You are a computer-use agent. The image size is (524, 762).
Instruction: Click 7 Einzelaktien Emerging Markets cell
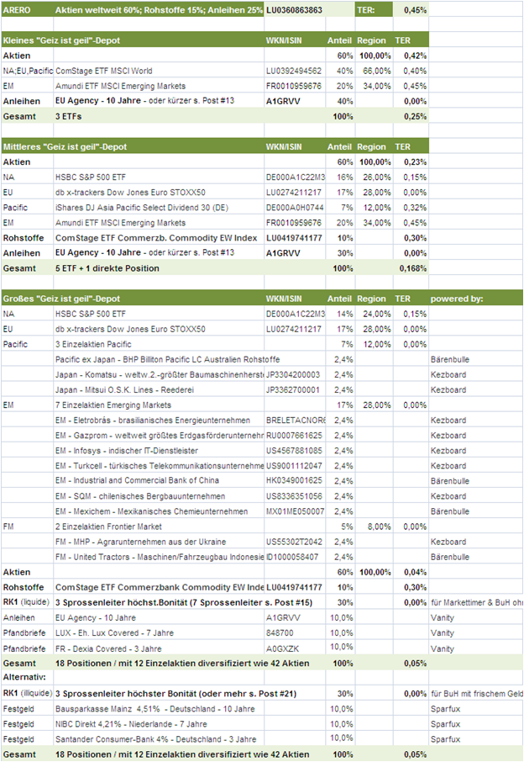click(x=159, y=405)
